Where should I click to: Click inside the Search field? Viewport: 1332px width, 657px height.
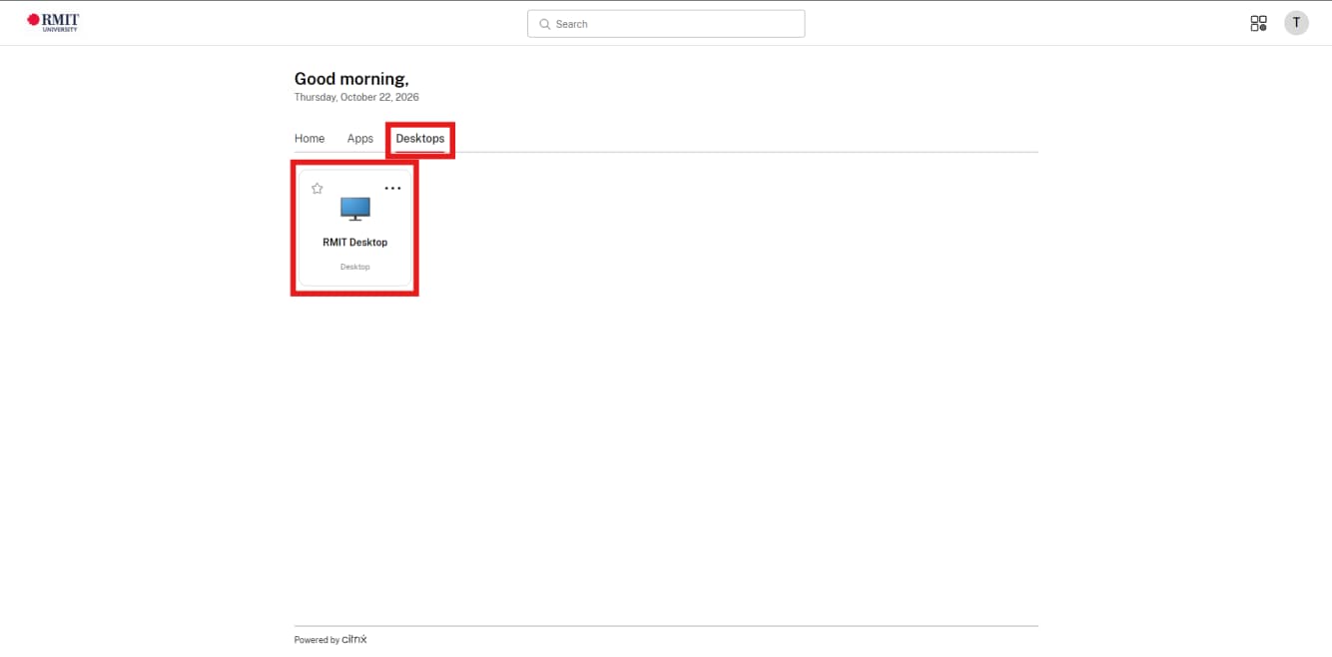coord(666,24)
